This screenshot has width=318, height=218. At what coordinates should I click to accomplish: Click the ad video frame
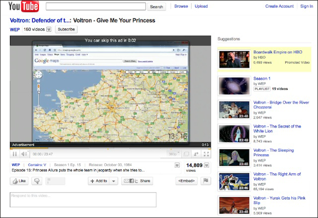[110, 93]
